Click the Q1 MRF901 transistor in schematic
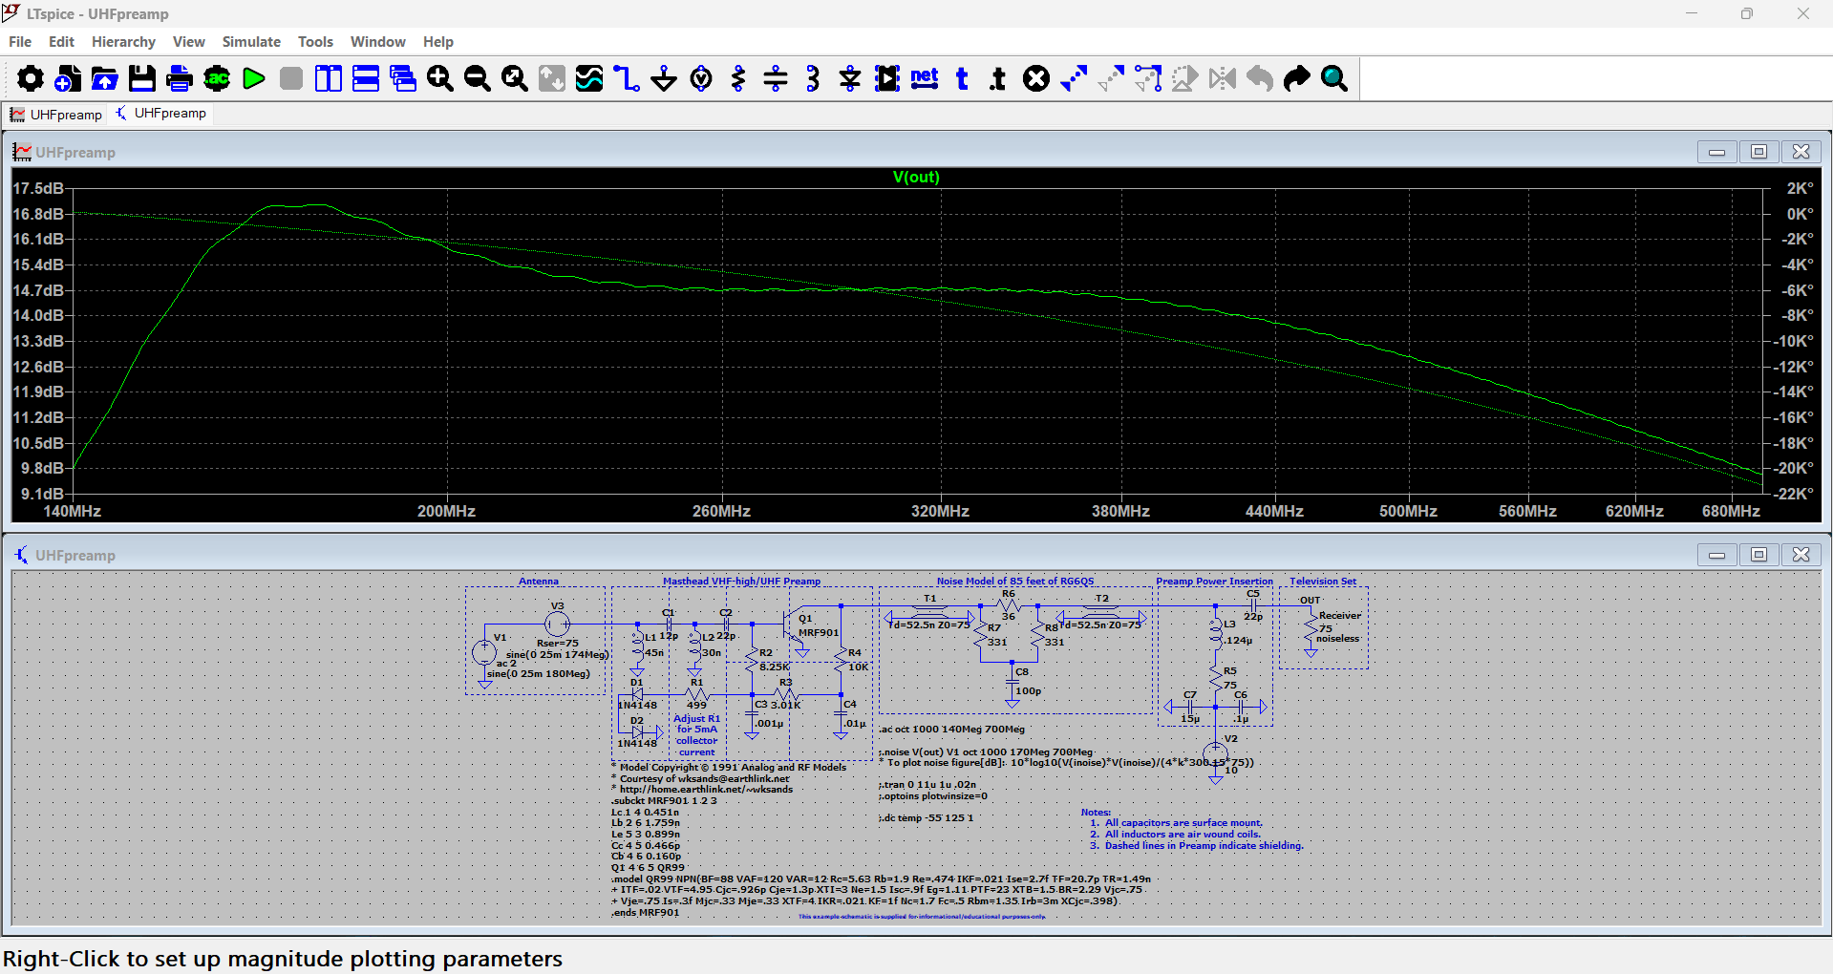1833x974 pixels. [795, 625]
